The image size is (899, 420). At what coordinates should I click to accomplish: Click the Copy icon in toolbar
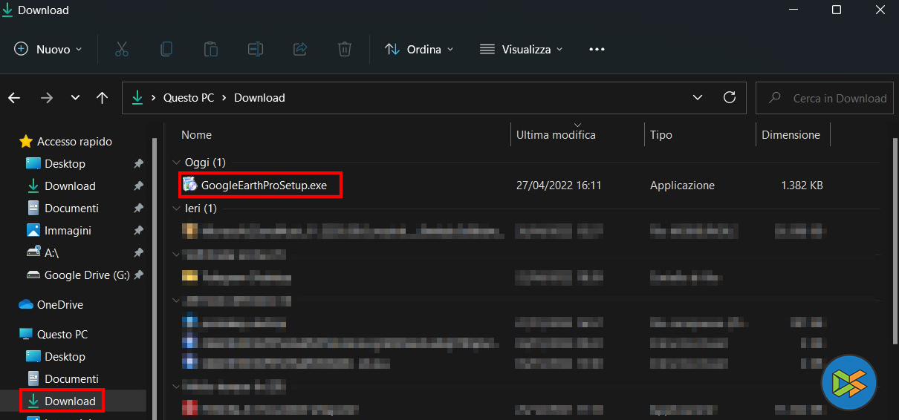coord(166,50)
